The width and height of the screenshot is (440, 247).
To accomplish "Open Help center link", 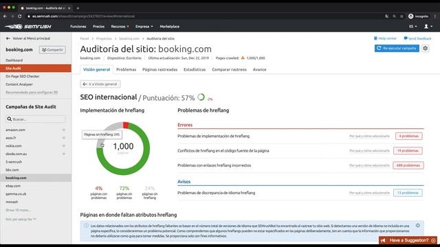I will coord(385,38).
